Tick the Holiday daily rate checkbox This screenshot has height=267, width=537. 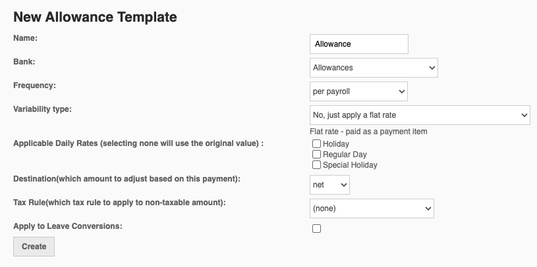click(x=317, y=144)
